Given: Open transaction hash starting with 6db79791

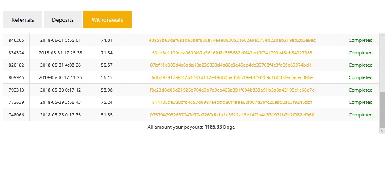Looking at the screenshot, I should coord(232,78).
